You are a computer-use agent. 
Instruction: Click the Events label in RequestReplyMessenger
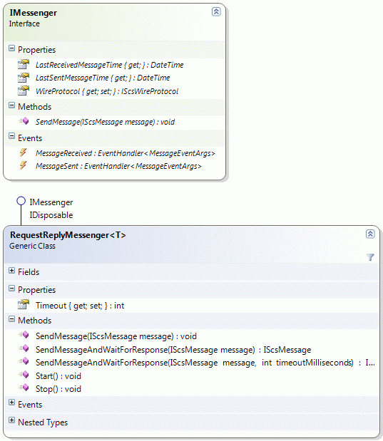coord(30,405)
